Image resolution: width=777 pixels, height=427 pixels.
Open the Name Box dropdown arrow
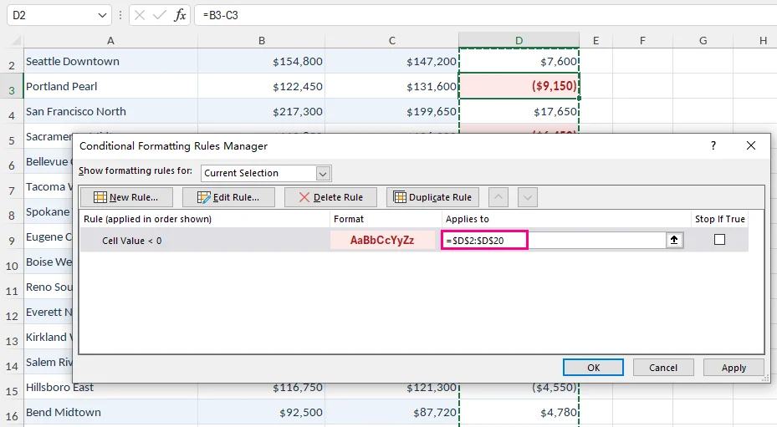[102, 15]
